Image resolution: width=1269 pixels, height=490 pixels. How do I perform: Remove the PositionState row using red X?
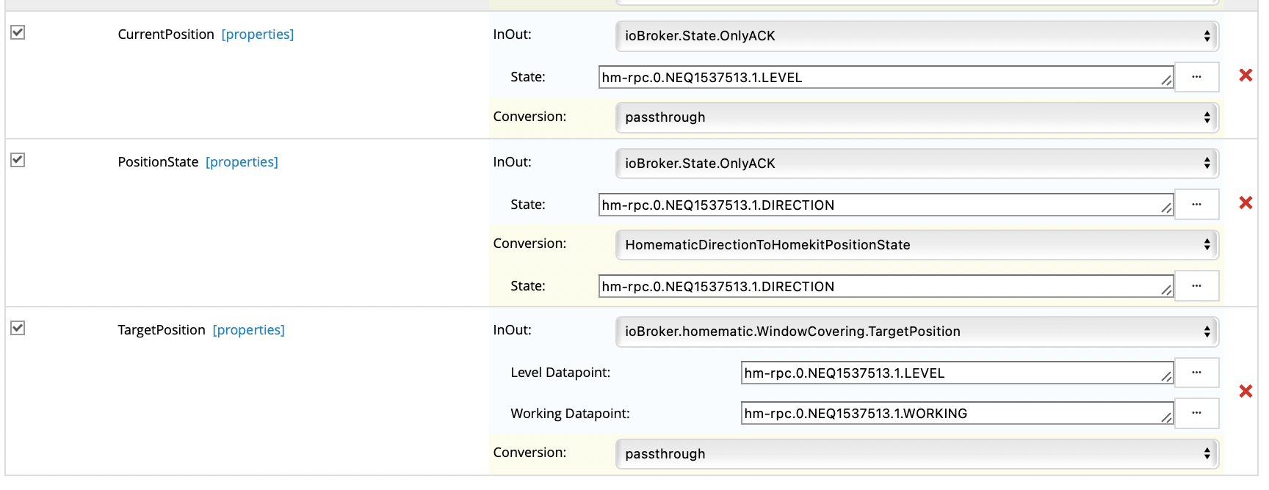(1245, 203)
